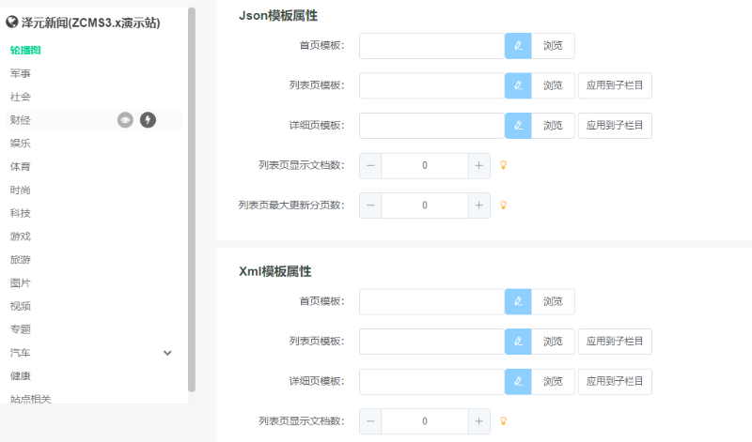
Task: Select 轮播图 in the category tree
Action: 25,50
